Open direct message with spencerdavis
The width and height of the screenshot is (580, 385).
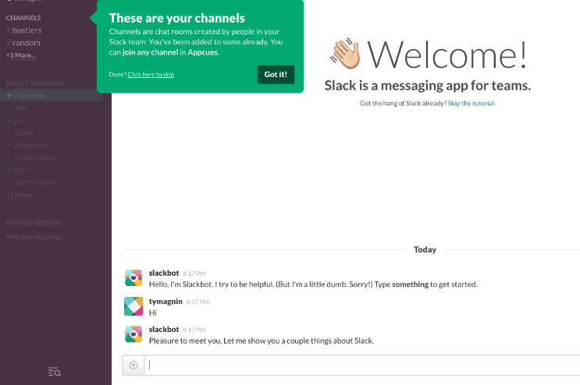click(36, 182)
